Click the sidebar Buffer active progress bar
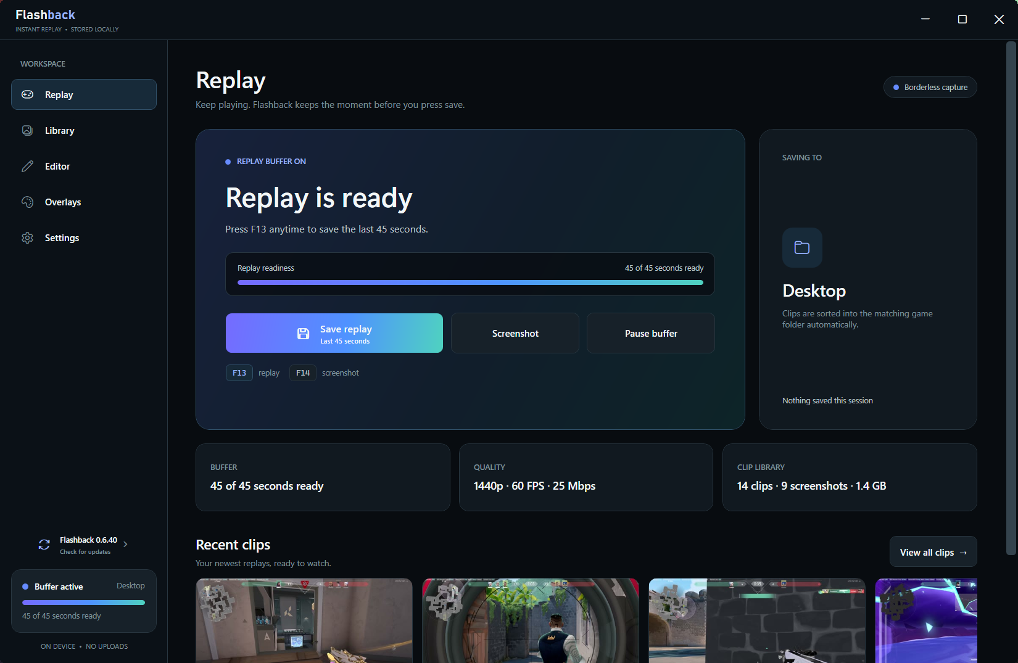 (83, 603)
